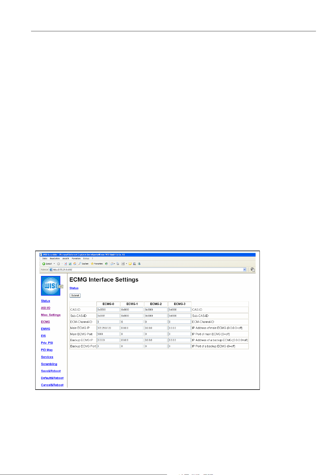This screenshot has width=336, height=475.
Task: Click ECMG-0 Backup ECMG IP field
Action: point(108,340)
